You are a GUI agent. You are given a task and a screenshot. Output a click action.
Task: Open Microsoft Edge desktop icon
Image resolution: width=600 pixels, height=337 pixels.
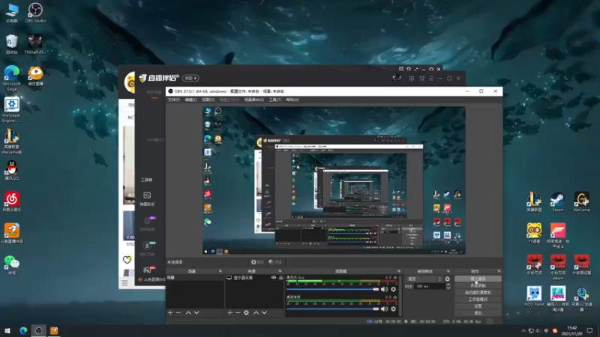[x=11, y=78]
